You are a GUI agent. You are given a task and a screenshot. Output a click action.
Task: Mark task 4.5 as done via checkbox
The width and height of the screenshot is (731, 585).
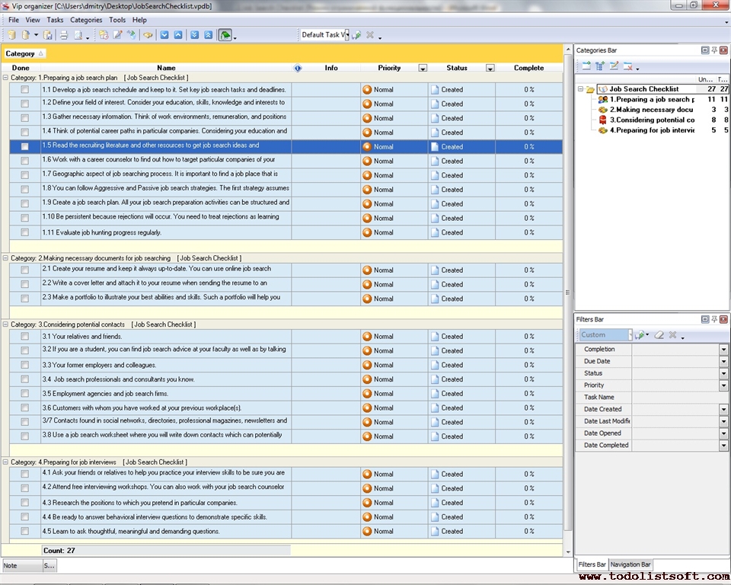click(25, 532)
